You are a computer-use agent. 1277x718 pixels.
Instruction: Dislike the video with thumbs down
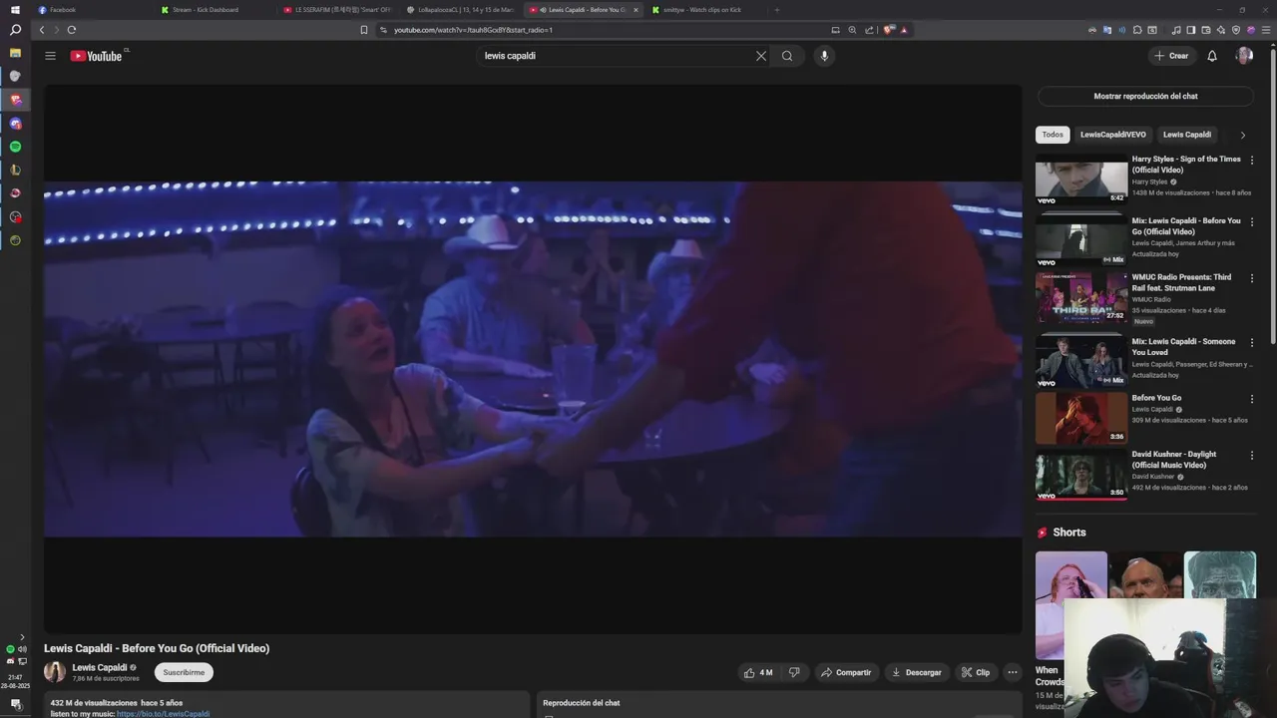pyautogui.click(x=794, y=672)
